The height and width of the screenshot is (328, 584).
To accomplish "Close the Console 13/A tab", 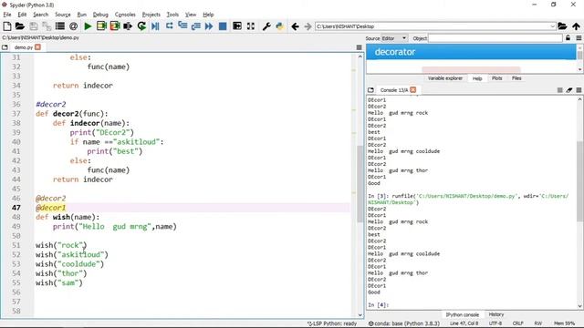I will coord(413,89).
